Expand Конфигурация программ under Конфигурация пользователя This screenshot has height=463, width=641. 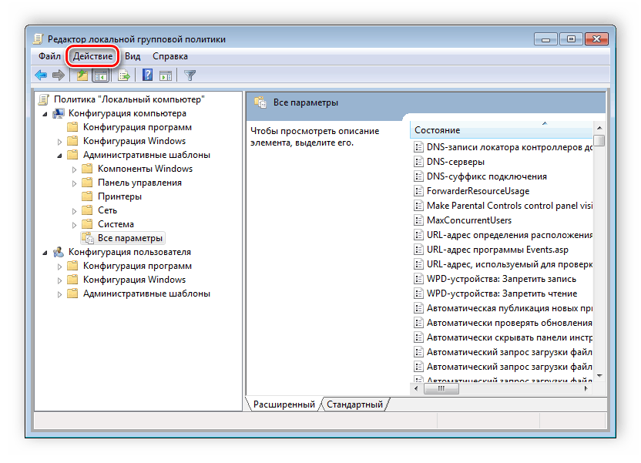pos(59,267)
